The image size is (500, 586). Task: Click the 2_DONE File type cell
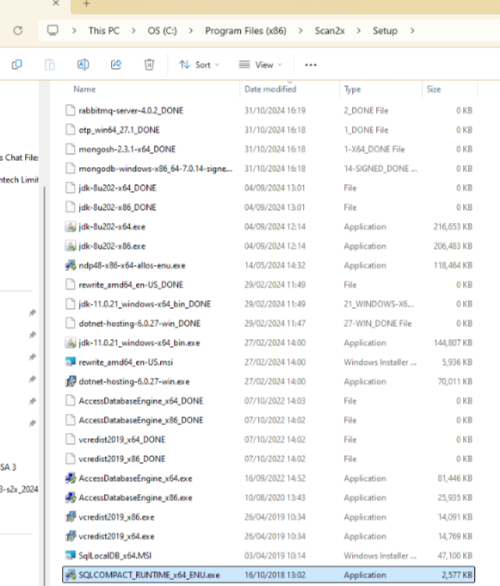point(366,110)
